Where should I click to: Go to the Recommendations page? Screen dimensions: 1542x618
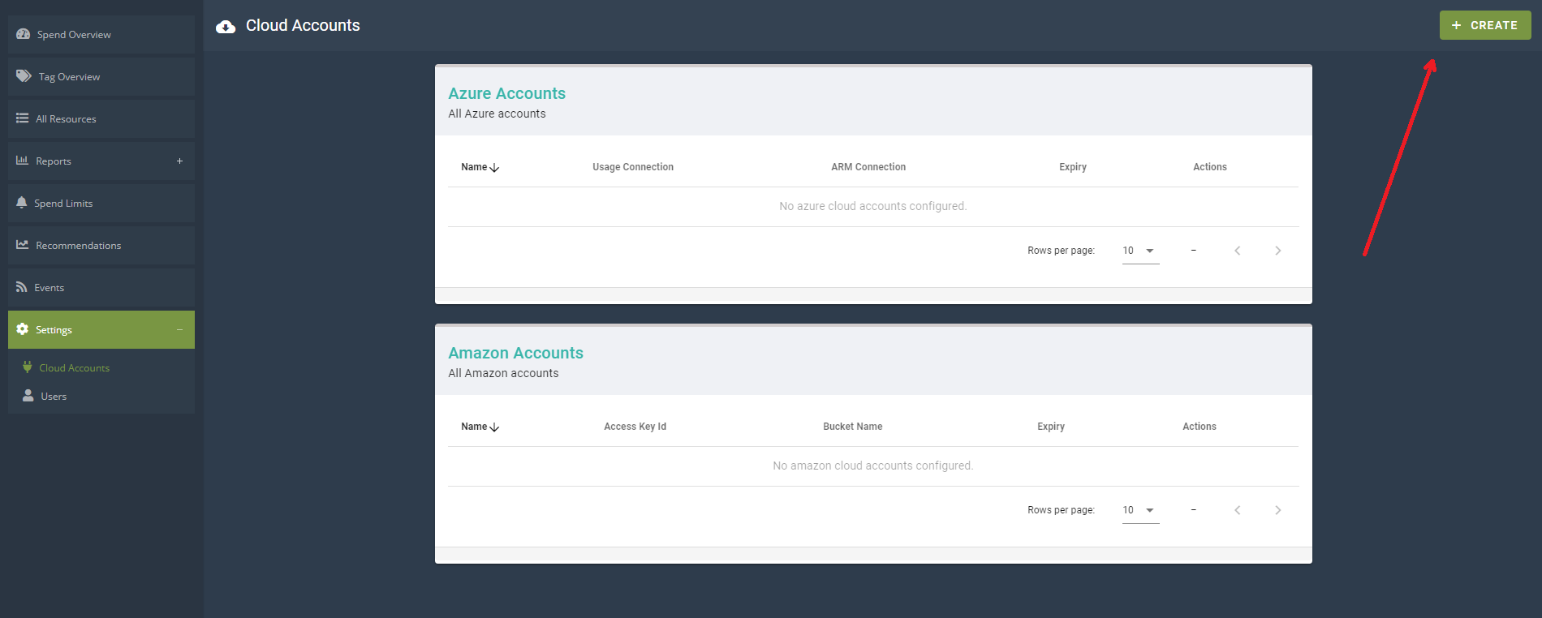click(78, 246)
